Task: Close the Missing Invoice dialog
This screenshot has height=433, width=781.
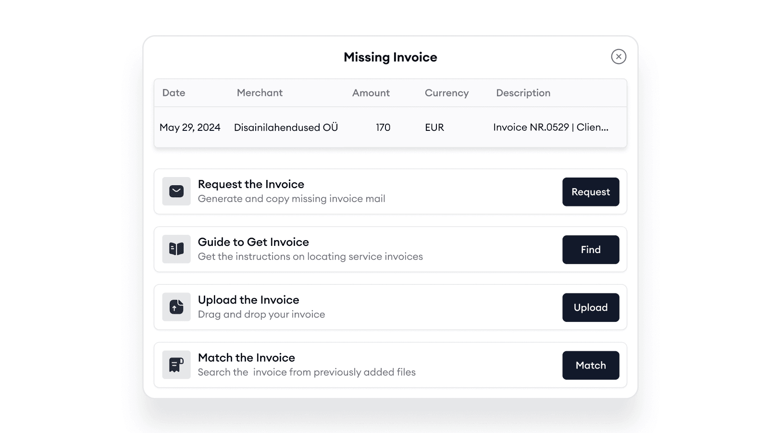Action: click(619, 56)
